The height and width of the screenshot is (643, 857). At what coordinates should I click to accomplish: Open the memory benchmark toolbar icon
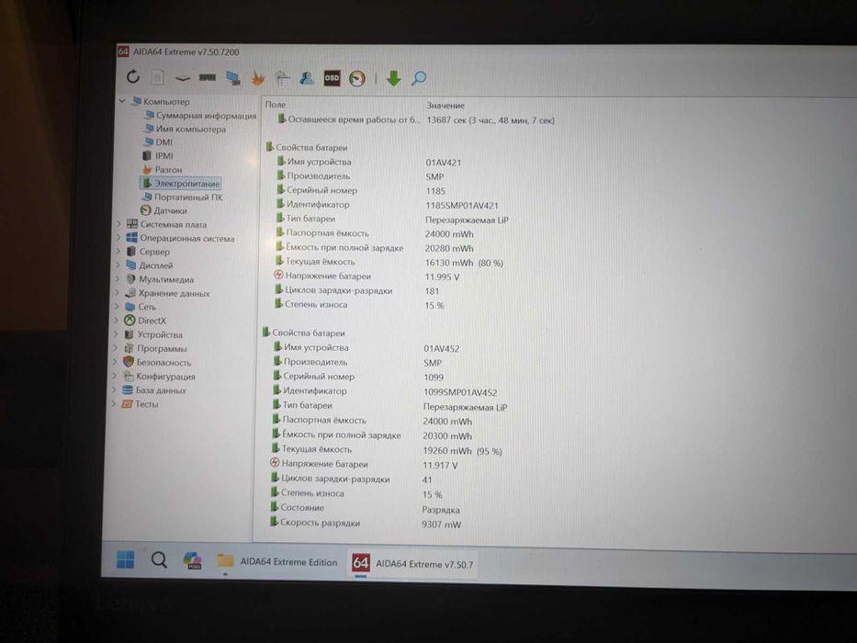tap(208, 78)
